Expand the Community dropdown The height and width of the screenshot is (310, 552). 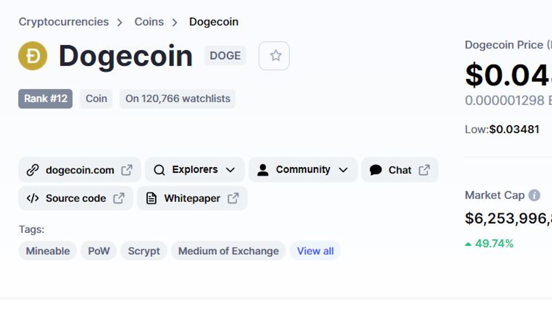click(x=303, y=169)
